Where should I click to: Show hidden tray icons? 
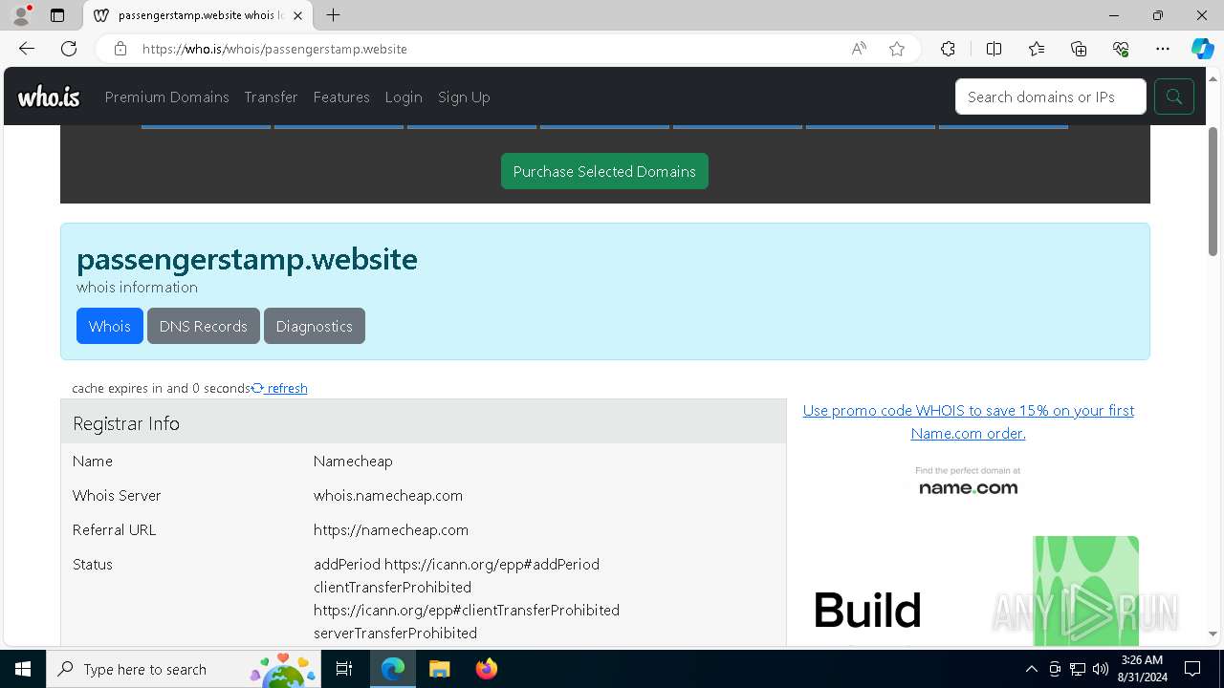click(1031, 669)
